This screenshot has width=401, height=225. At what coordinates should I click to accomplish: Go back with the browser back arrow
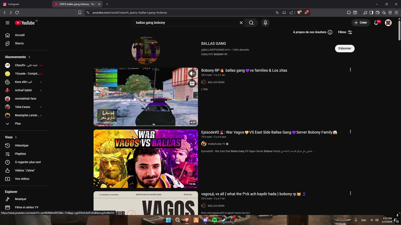(x=4, y=12)
